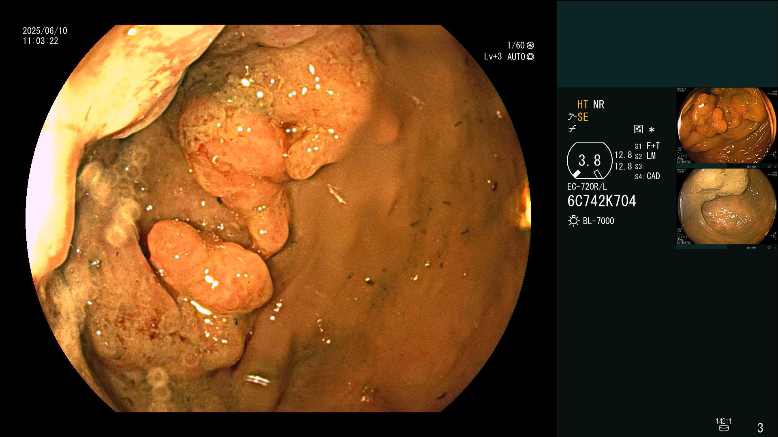Click the time 11:03:22
Viewport: 778px width, 437px height.
(x=41, y=41)
